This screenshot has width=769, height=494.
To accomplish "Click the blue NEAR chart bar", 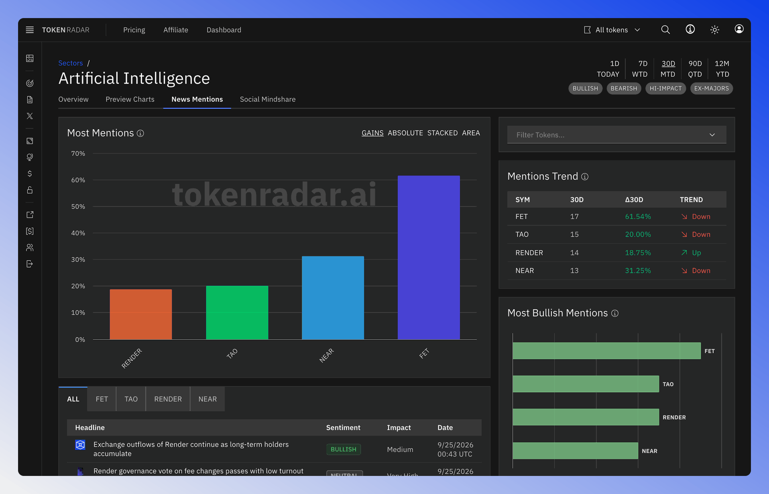I will [x=333, y=298].
